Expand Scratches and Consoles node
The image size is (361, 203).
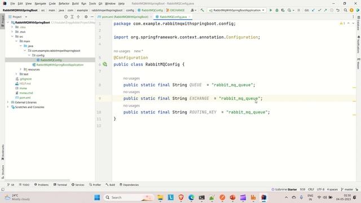[x=7, y=107]
